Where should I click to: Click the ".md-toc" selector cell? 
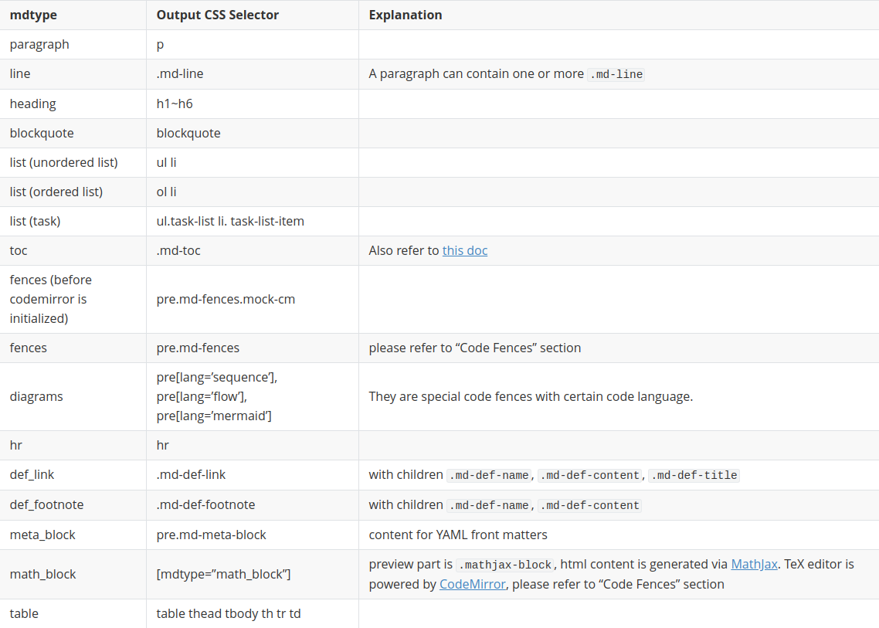178,250
